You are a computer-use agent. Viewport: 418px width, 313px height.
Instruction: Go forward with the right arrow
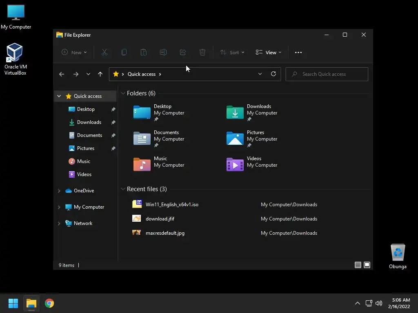tap(76, 74)
